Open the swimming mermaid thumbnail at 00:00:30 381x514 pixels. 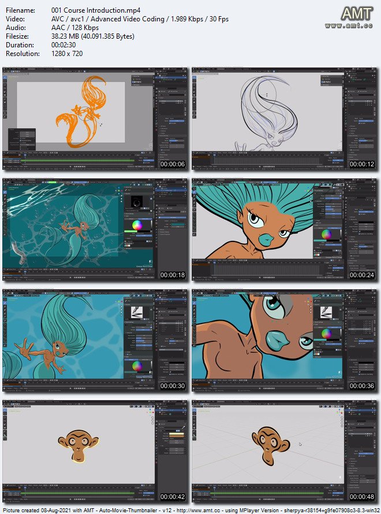(x=95, y=341)
